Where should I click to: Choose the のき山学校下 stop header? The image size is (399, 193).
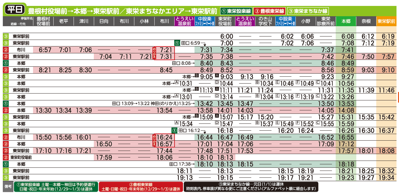(x=265, y=21)
